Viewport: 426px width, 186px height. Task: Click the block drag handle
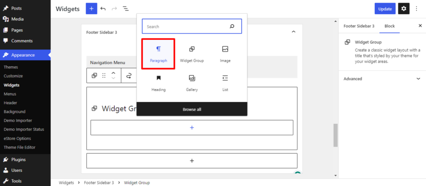tap(104, 75)
